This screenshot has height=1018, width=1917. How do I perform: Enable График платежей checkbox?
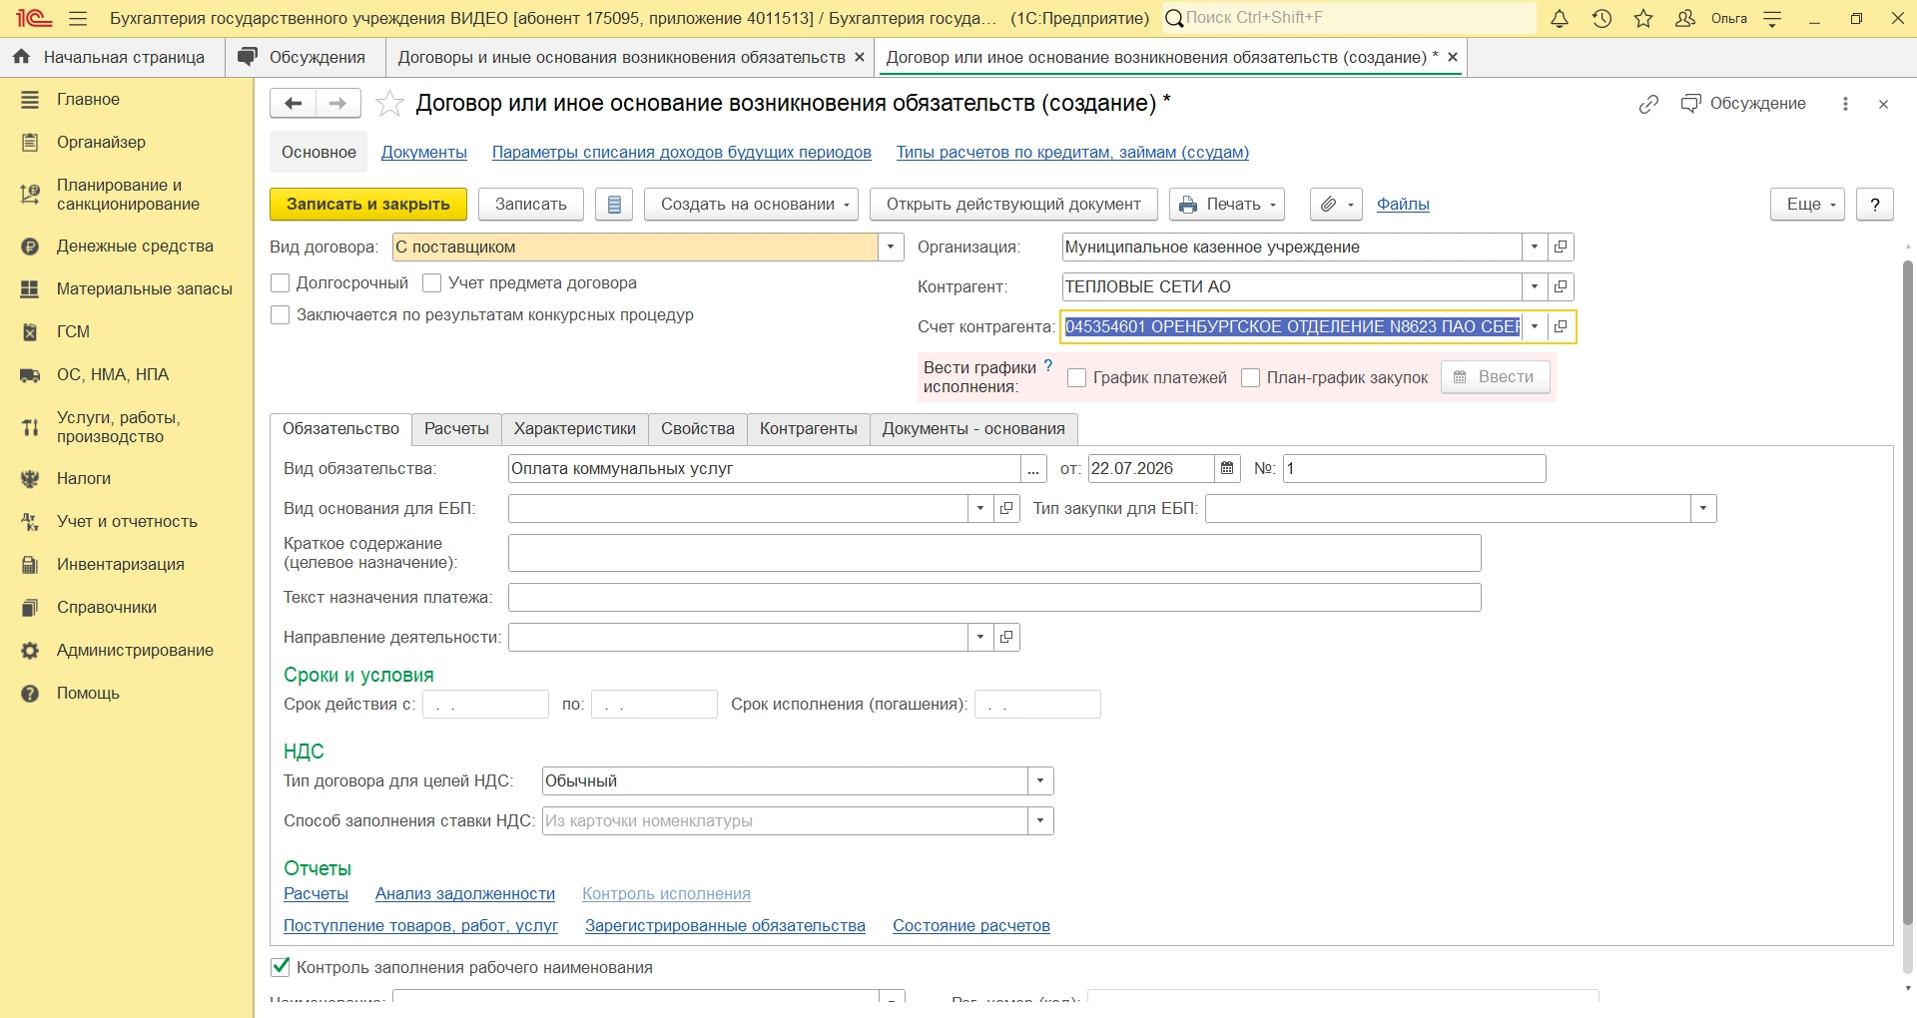tap(1077, 377)
